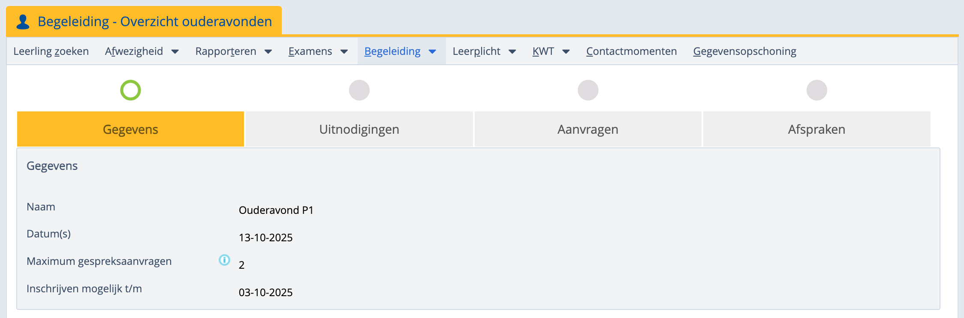
Task: Switch to the Aanvragen tab
Action: click(588, 129)
